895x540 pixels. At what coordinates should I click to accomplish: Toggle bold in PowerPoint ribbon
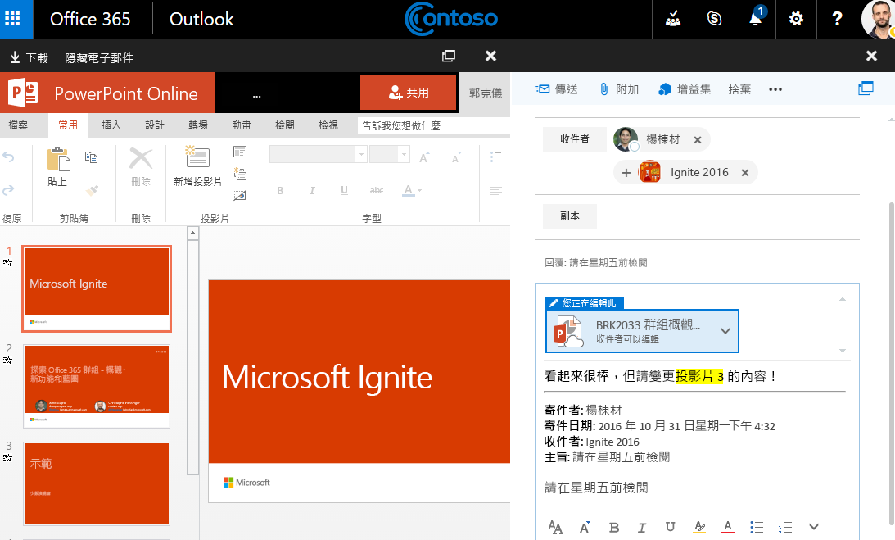click(x=280, y=190)
